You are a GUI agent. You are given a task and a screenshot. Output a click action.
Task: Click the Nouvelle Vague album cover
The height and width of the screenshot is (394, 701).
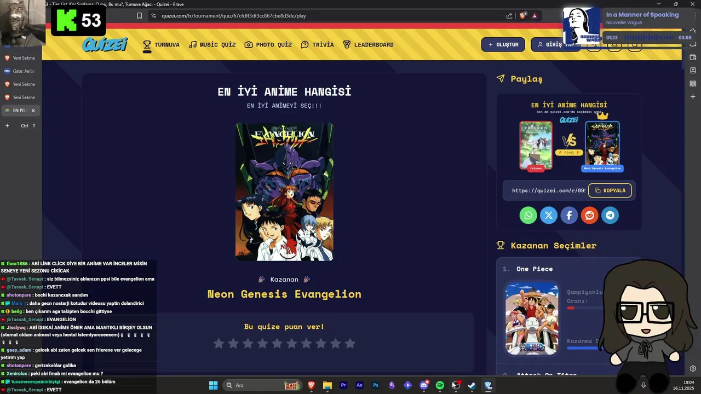point(581,26)
